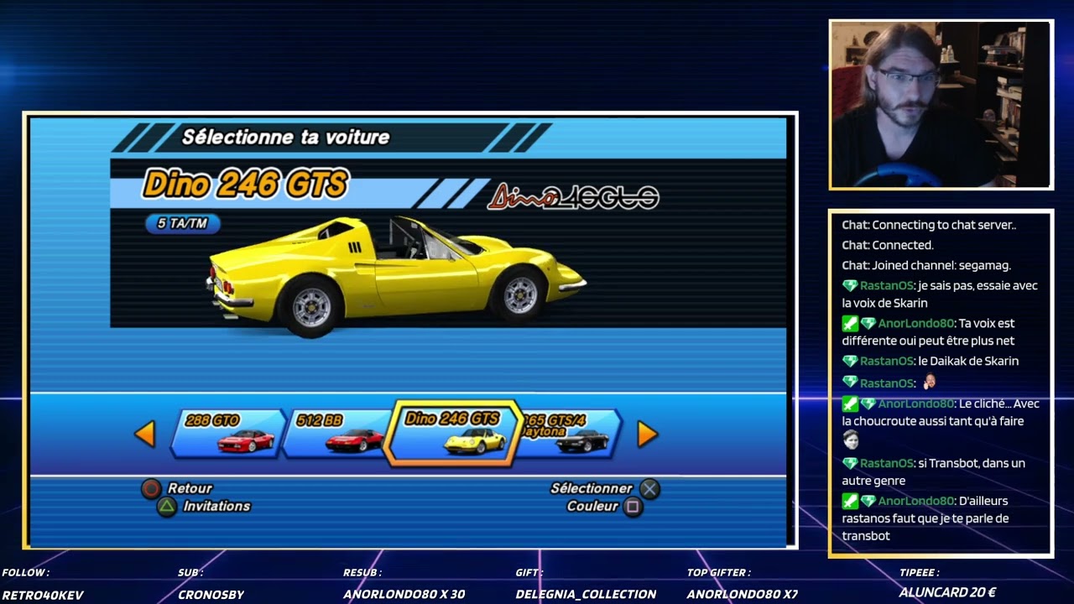Select the 512 BB car card
Screen dimensions: 1074x604
(337, 433)
